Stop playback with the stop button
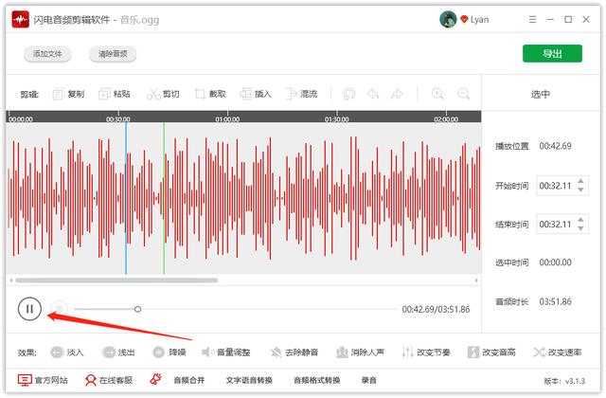Viewport: 606px width, 398px height. point(60,308)
